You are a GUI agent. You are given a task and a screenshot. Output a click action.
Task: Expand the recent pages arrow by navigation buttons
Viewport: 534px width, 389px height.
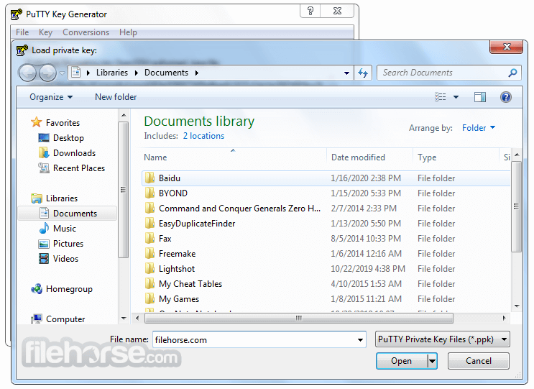[62, 73]
